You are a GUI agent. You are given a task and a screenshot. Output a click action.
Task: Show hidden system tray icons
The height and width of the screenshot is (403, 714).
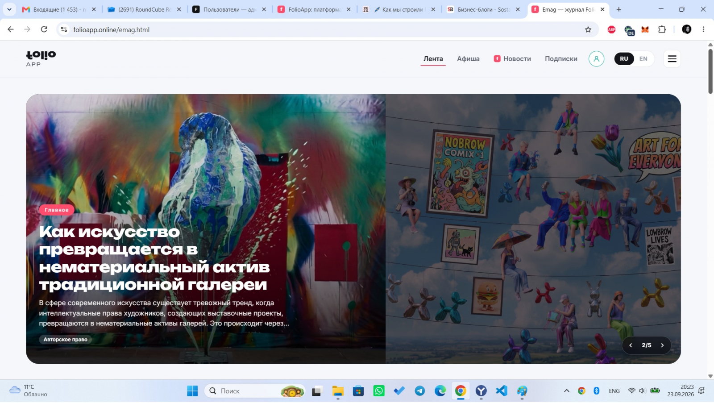tap(567, 391)
